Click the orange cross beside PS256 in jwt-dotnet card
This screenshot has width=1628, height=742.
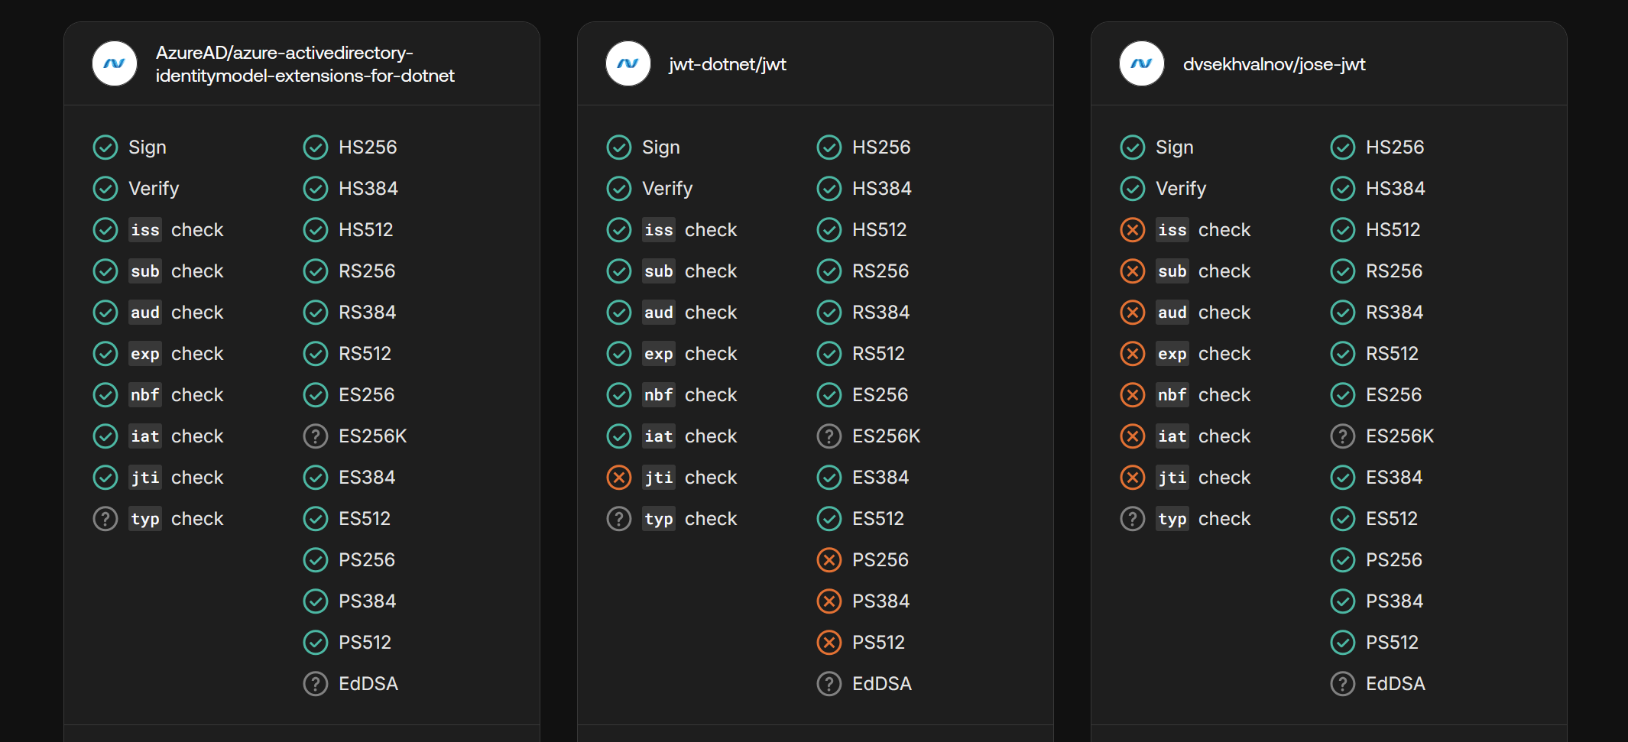[829, 559]
